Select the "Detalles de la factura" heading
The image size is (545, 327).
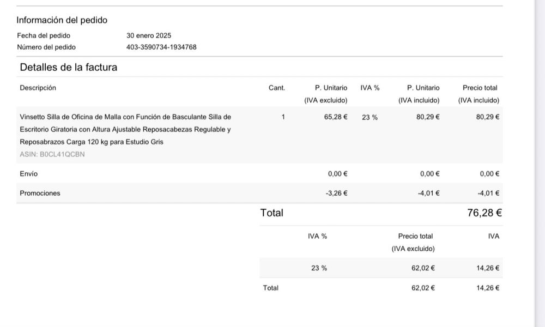[x=69, y=68]
